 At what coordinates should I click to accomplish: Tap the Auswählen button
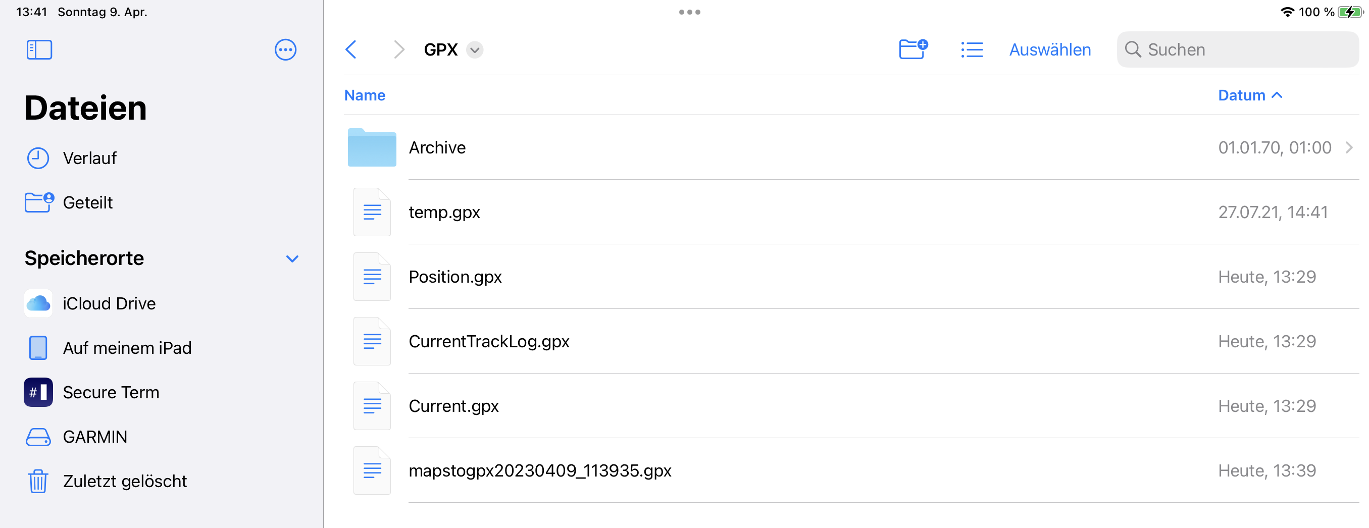coord(1050,50)
